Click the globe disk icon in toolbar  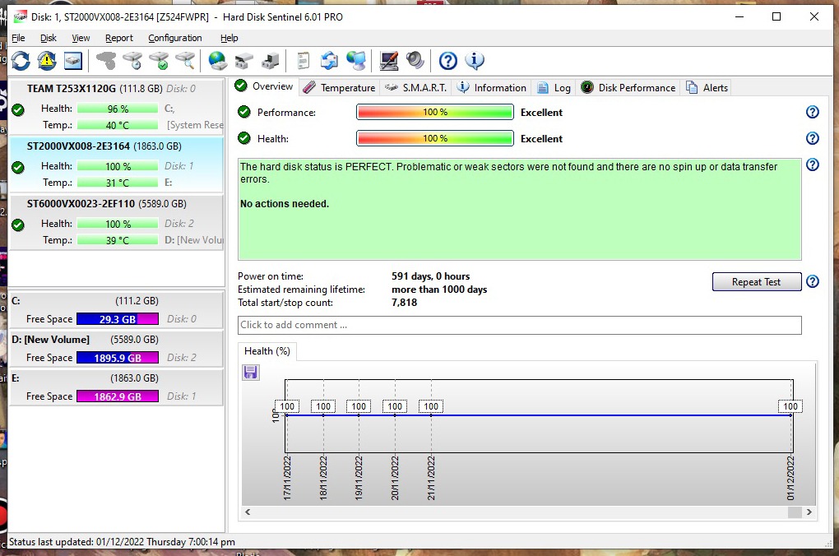click(217, 60)
